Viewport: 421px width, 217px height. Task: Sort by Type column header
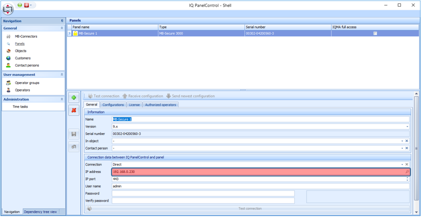[x=201, y=27]
